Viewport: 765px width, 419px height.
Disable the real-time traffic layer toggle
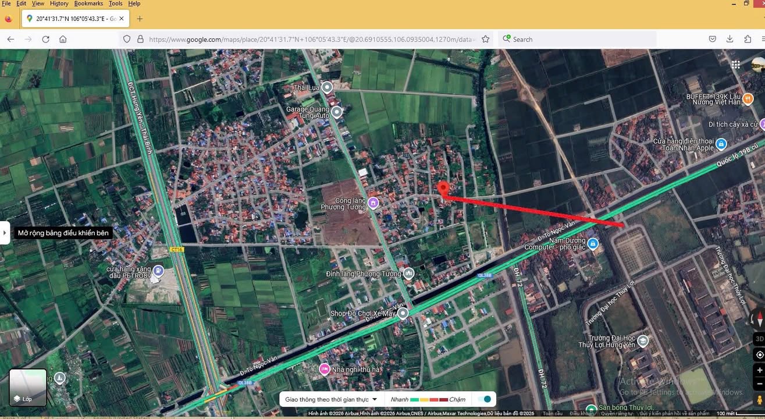coord(486,399)
